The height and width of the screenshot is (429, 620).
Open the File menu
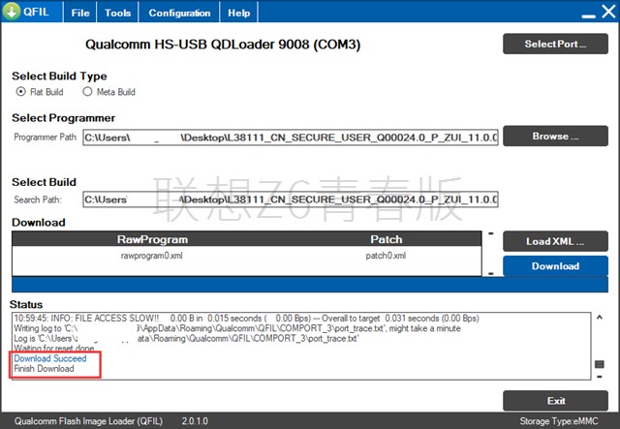pos(80,13)
